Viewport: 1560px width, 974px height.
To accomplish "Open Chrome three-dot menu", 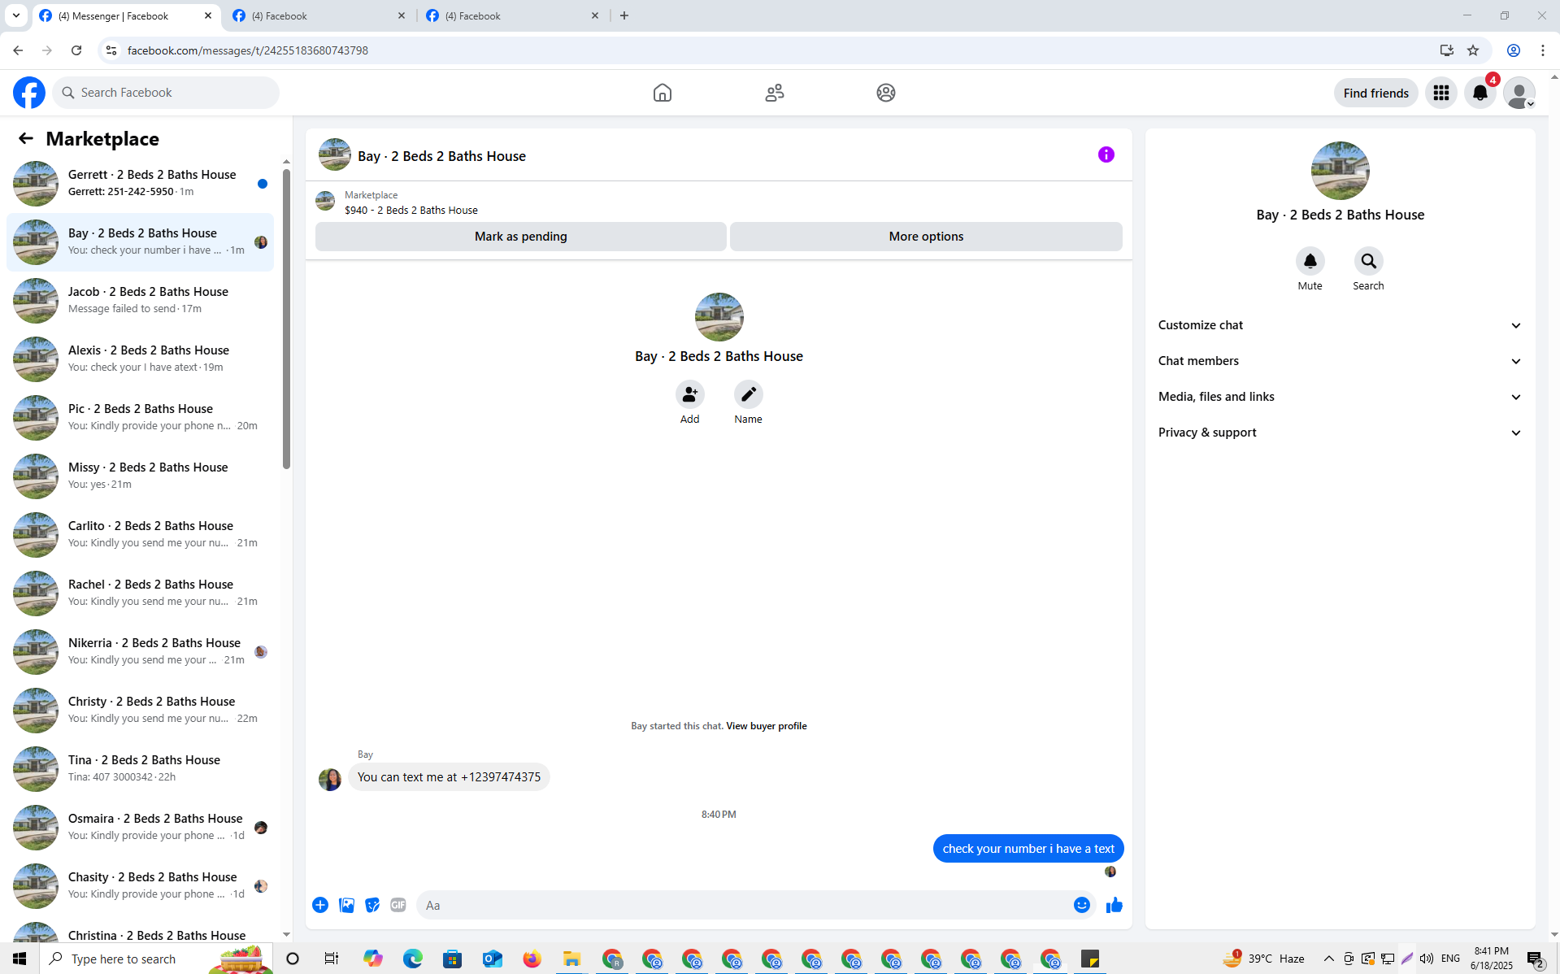I will pos(1542,50).
